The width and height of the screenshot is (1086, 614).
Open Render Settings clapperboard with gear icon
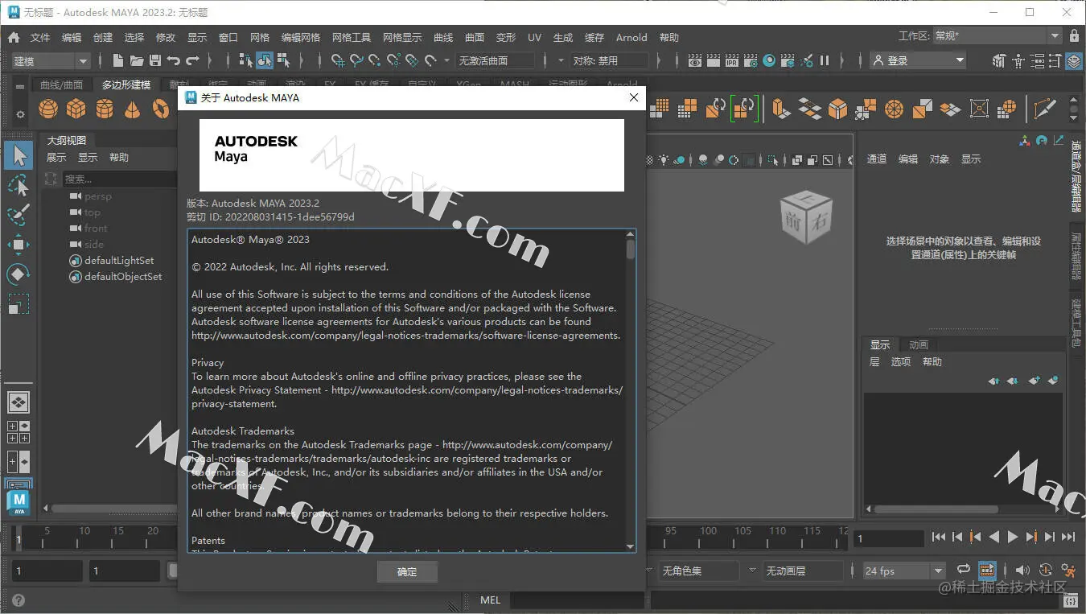click(751, 60)
